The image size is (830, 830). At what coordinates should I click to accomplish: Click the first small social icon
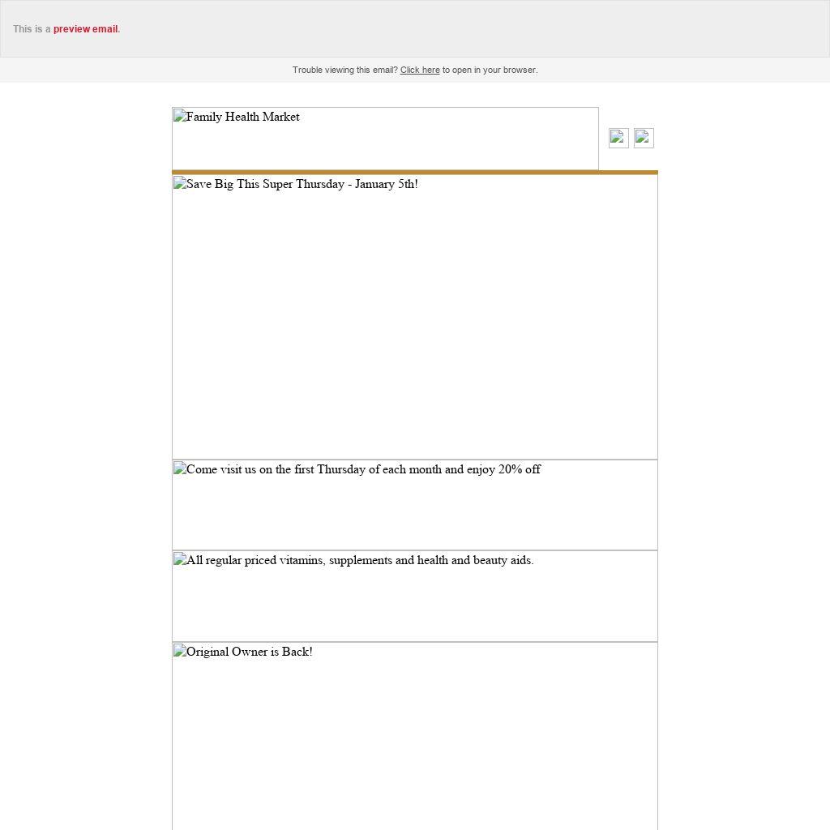point(618,138)
